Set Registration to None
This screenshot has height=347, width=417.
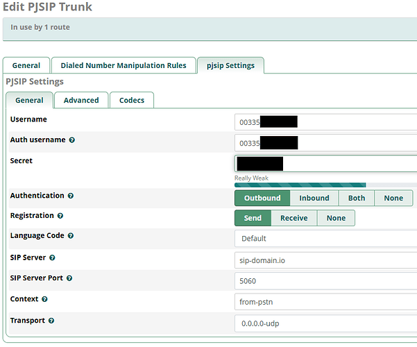[336, 218]
